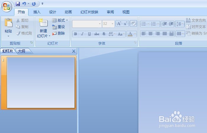Increase the font size
This screenshot has width=207, height=133.
tap(119, 23)
